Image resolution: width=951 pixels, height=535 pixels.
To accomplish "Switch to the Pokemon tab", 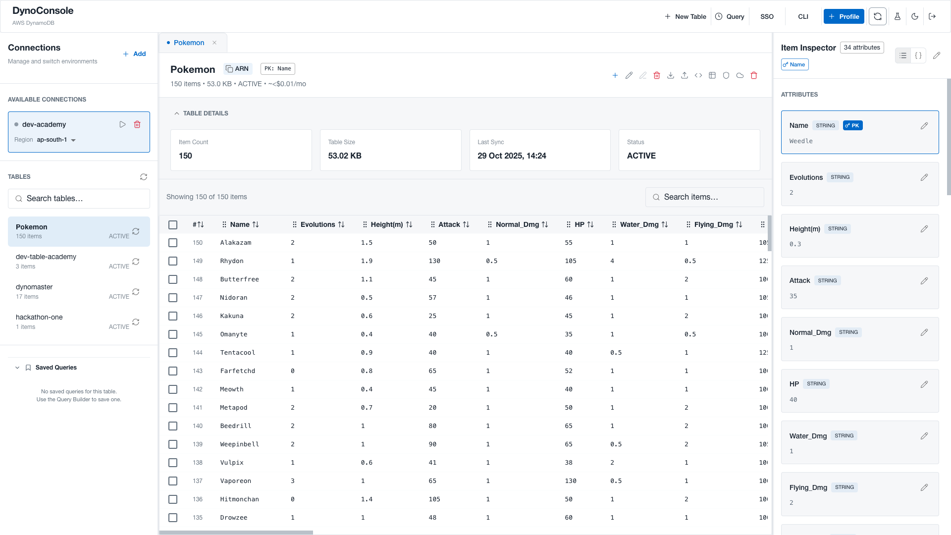I will coord(189,43).
